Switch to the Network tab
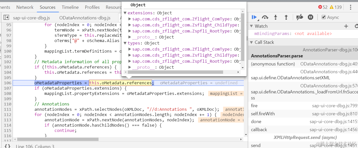The image size is (358, 148). point(25,7)
